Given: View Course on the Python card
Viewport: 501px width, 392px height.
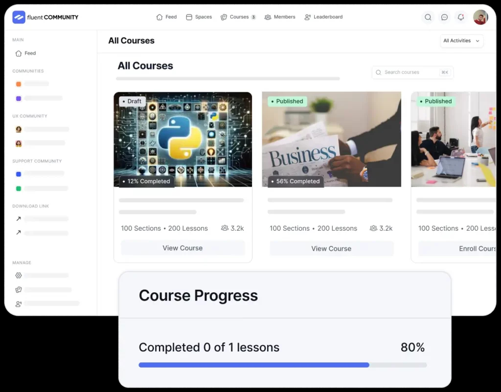Looking at the screenshot, I should tap(183, 248).
